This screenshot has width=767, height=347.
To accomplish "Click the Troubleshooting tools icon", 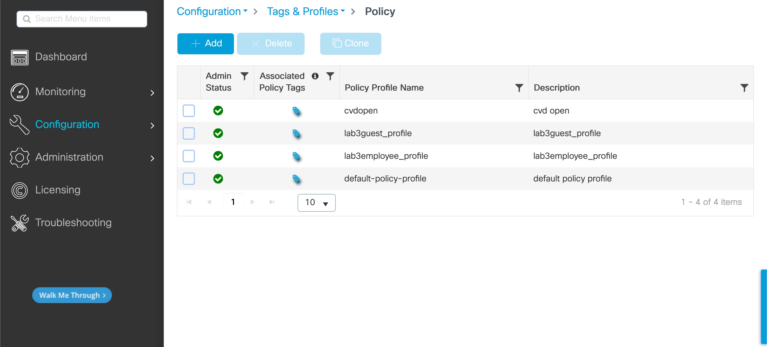I will (20, 223).
